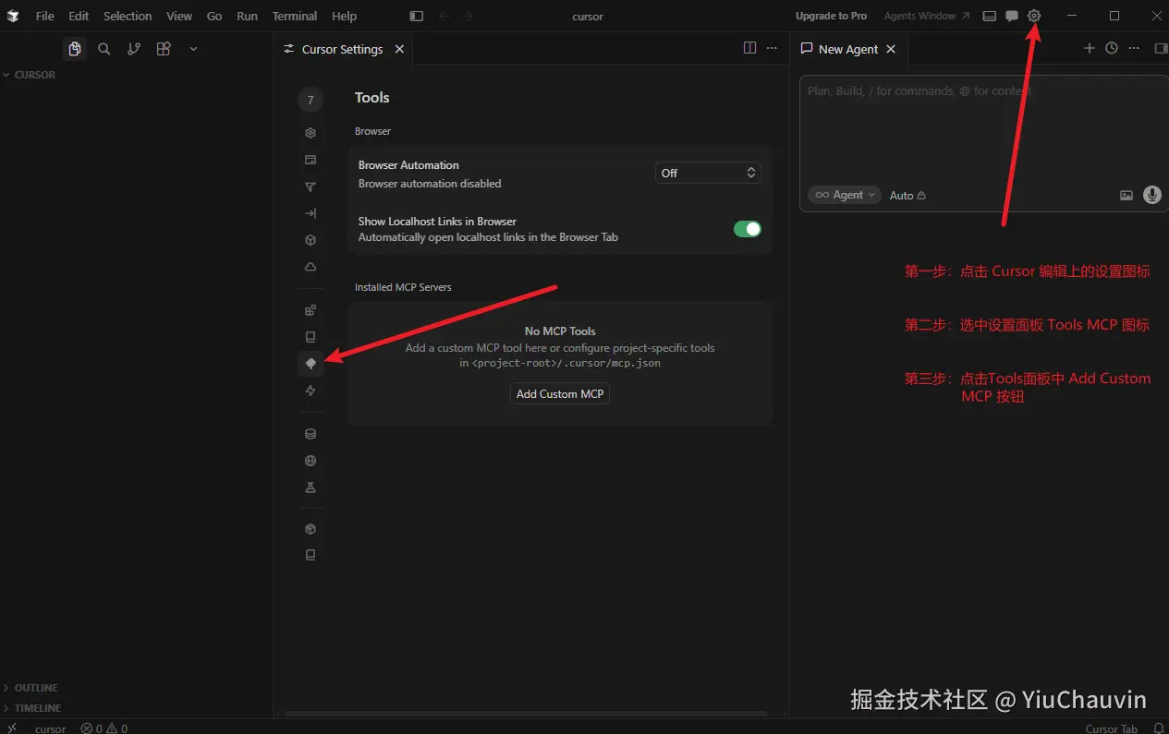The height and width of the screenshot is (734, 1169).
Task: Expand the TIMELINE section
Action: [37, 708]
